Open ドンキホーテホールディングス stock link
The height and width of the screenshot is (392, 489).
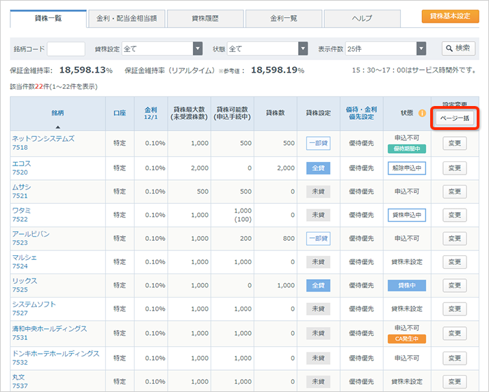pos(55,353)
